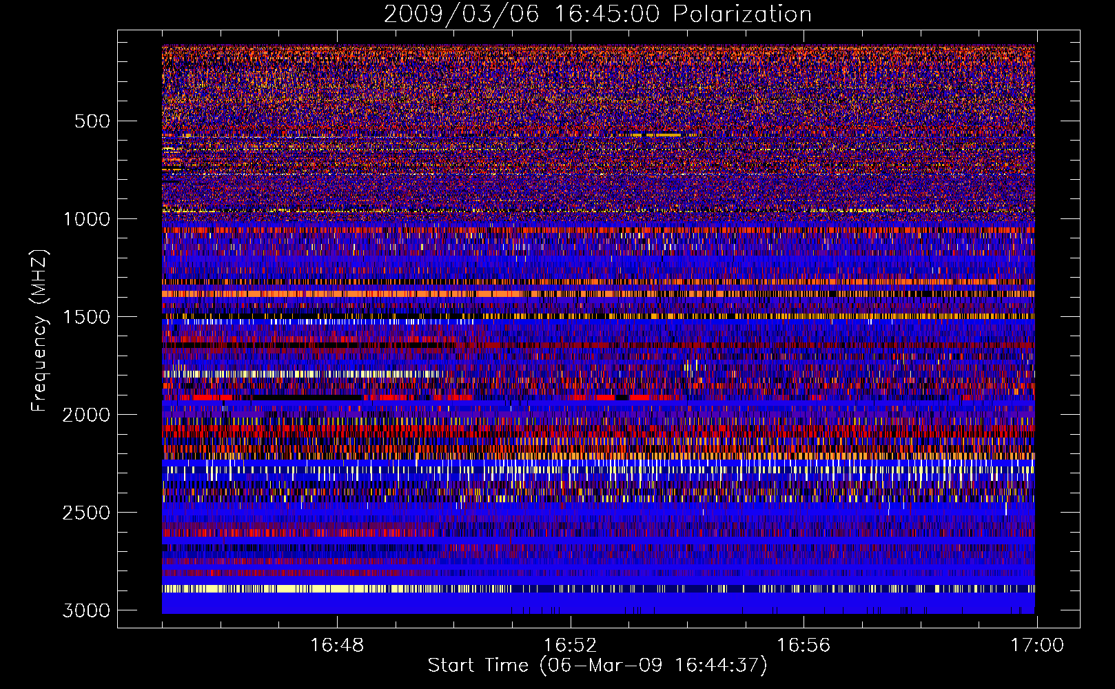
Task: Click the 'Start Time (06-Mar-09 16:44:37)' axis title
Action: [597, 666]
